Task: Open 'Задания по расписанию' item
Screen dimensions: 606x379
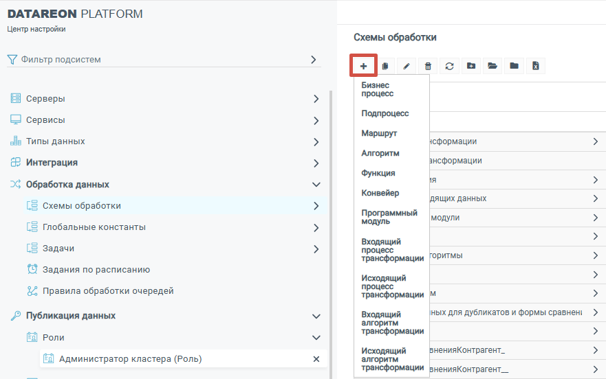Action: click(x=96, y=270)
